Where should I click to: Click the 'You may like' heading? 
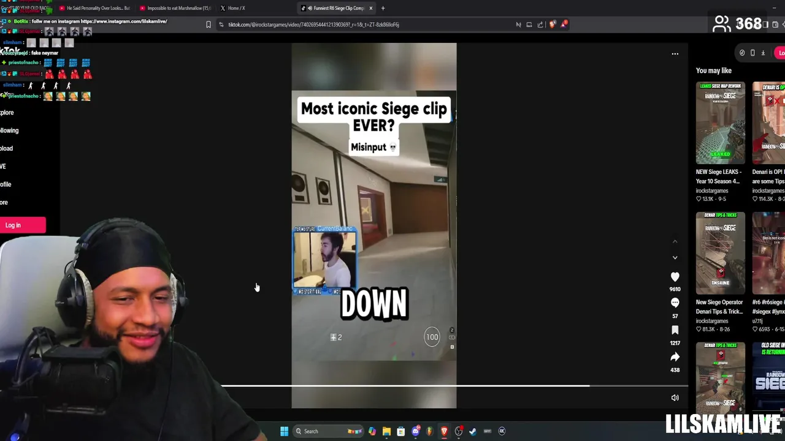click(x=713, y=70)
